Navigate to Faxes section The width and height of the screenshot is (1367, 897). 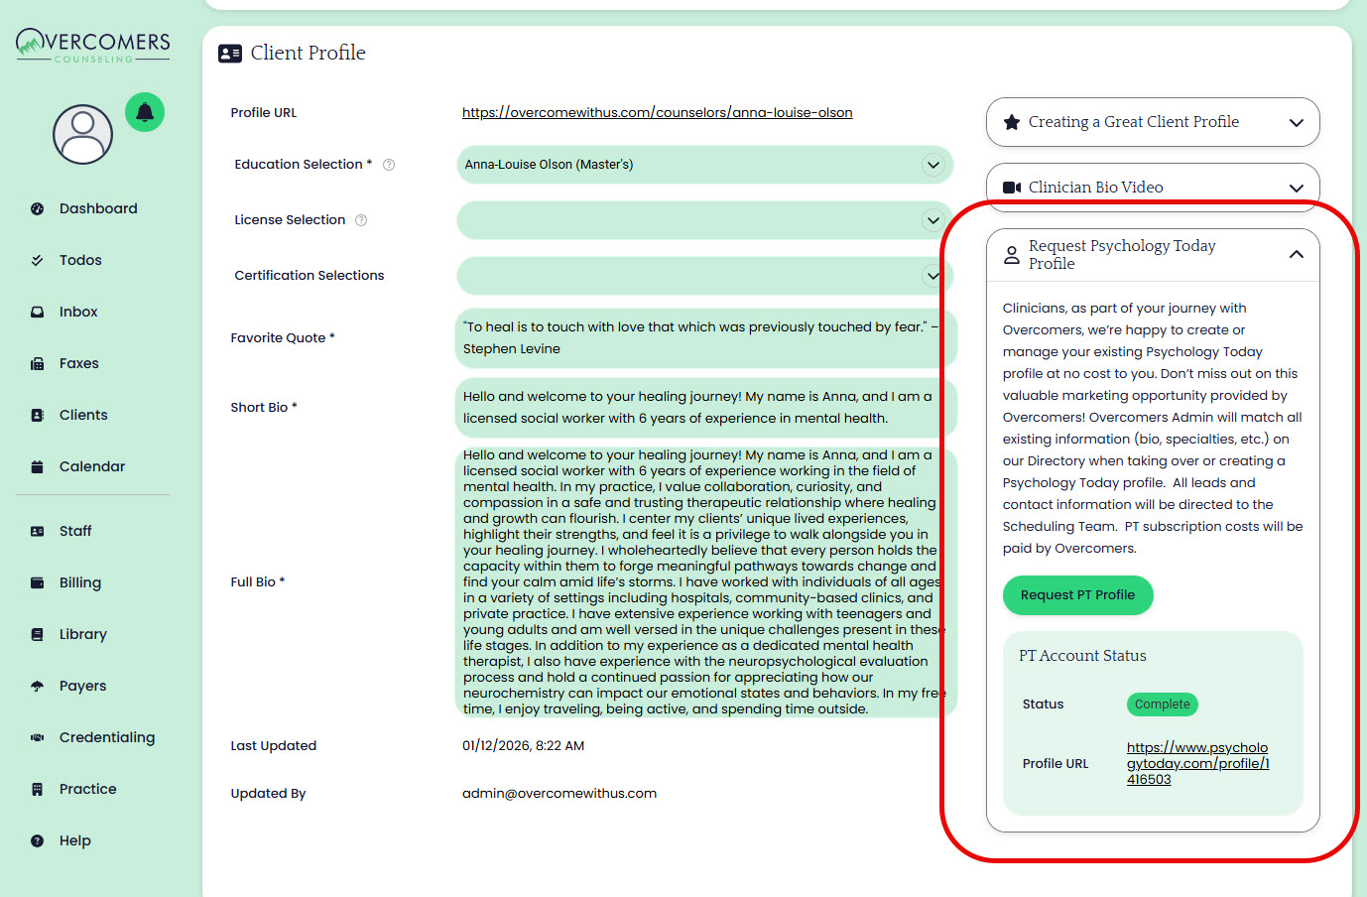click(79, 363)
